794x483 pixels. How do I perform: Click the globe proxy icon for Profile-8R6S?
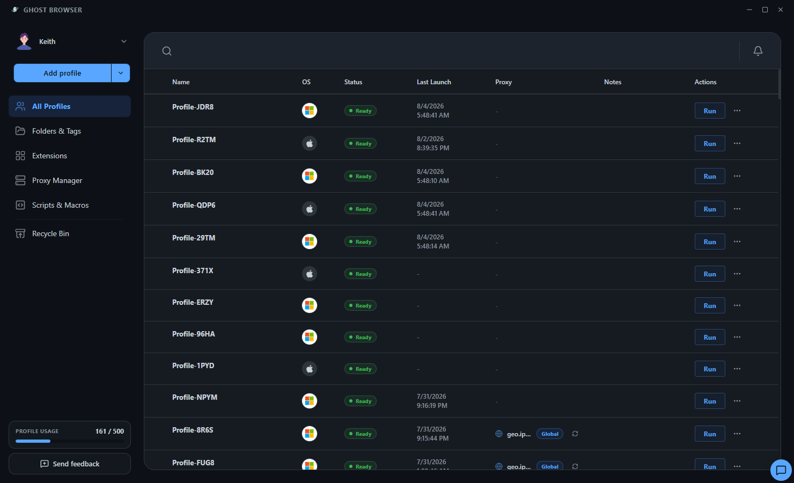click(499, 434)
